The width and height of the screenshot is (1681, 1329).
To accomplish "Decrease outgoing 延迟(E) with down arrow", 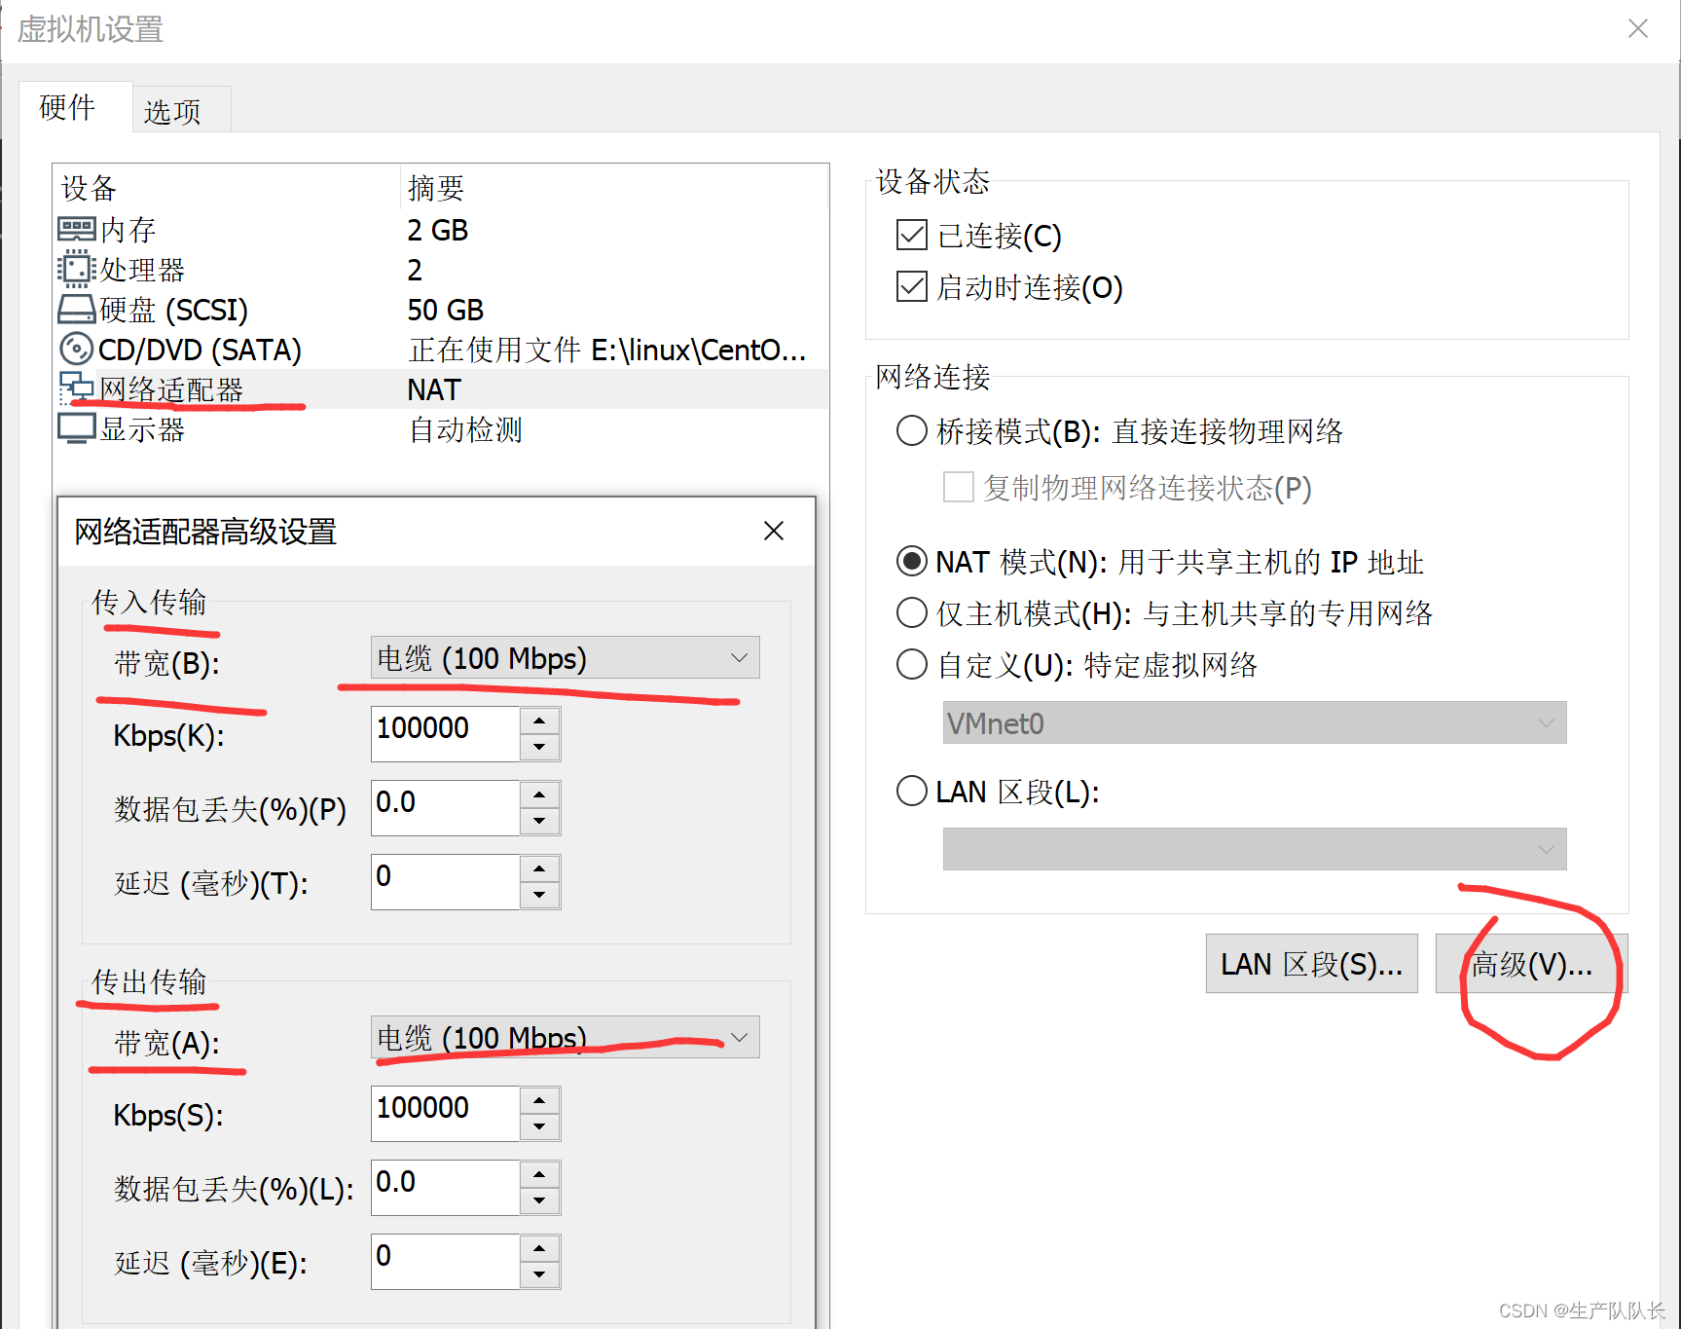I will coord(539,1274).
